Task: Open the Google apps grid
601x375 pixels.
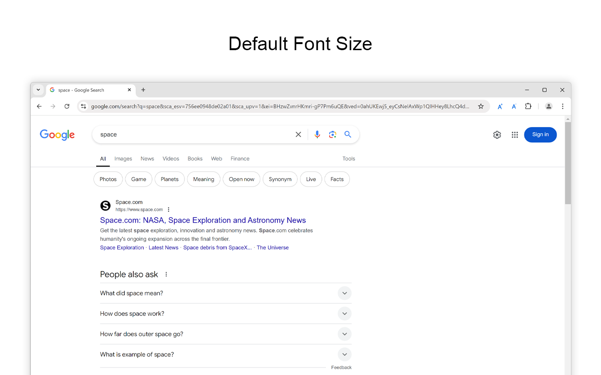Action: [x=515, y=135]
